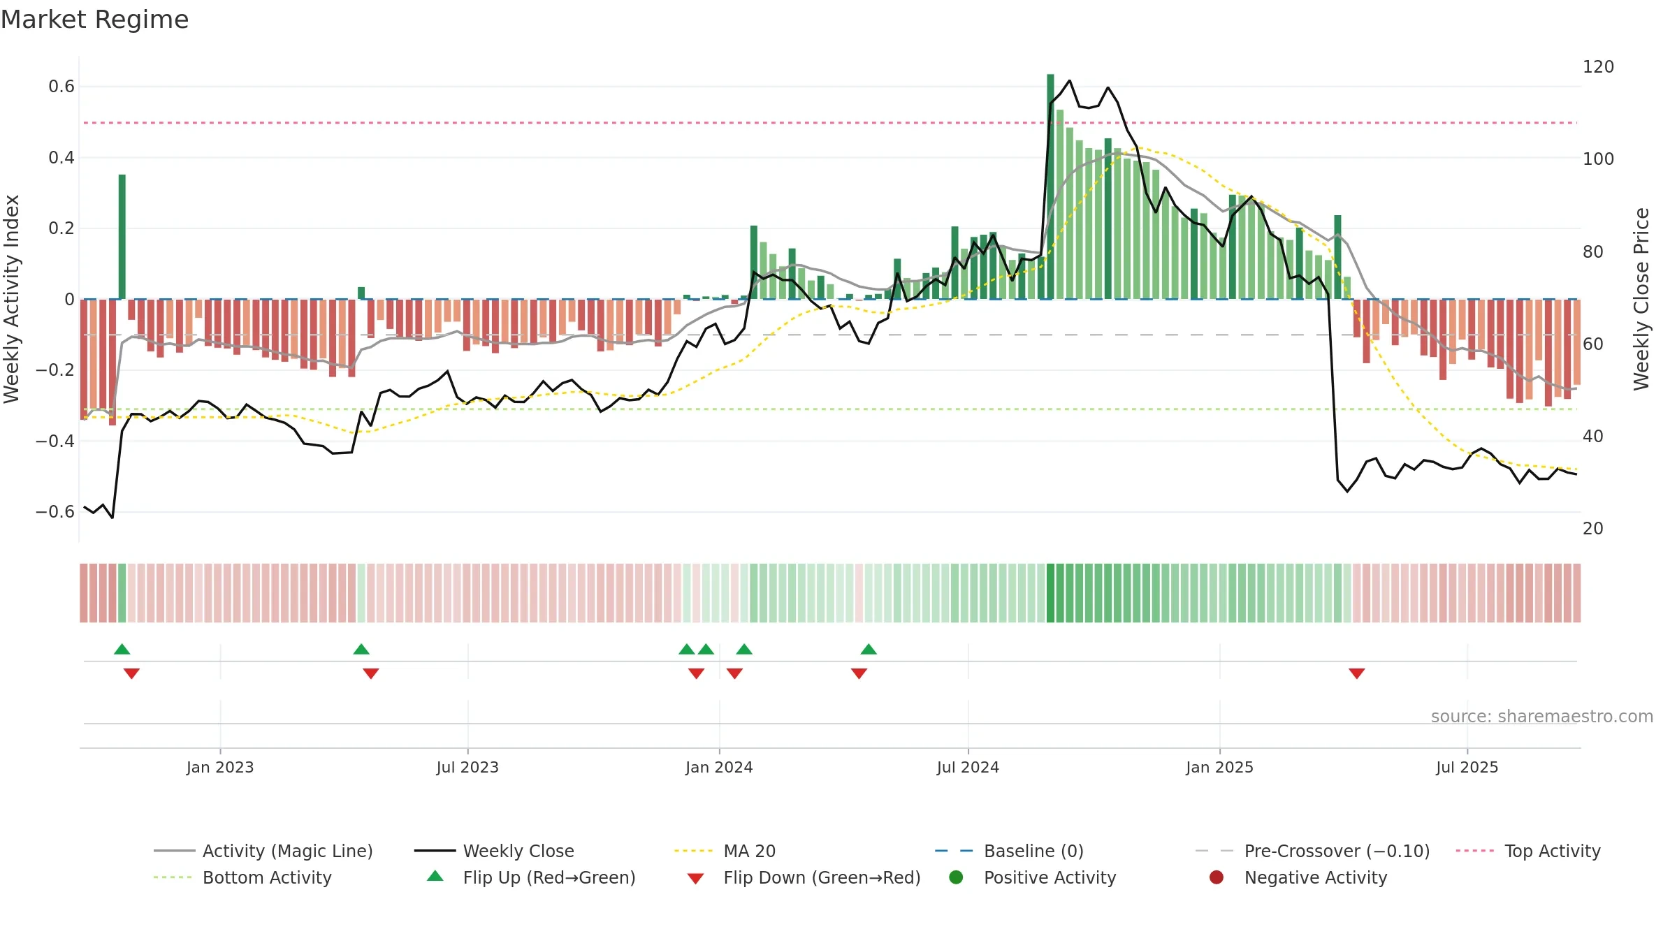Click the pink dotted Top Activity legend line sample

pos(1474,851)
